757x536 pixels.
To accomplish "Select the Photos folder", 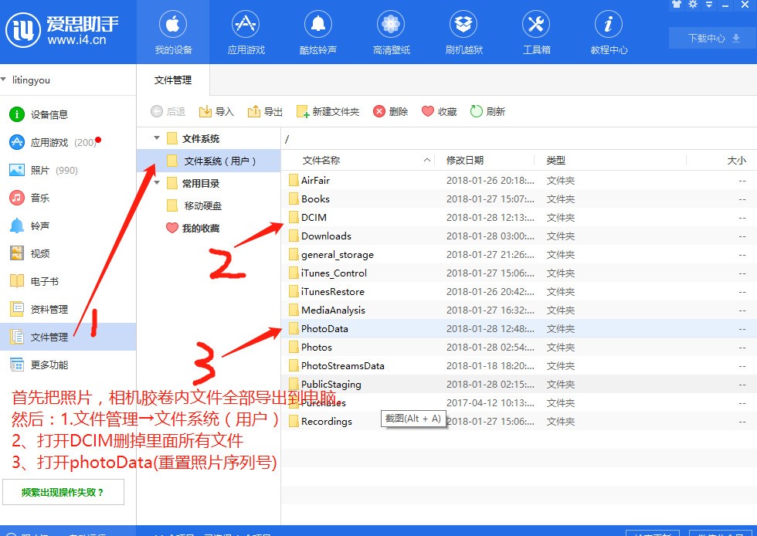I will pyautogui.click(x=519, y=348).
